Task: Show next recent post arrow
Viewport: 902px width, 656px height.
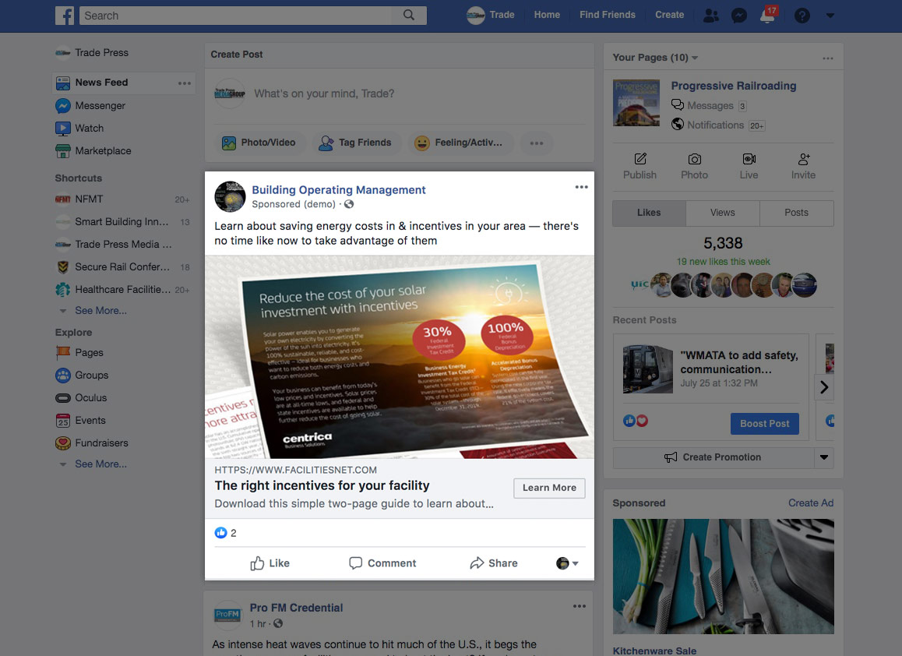Action: 824,387
